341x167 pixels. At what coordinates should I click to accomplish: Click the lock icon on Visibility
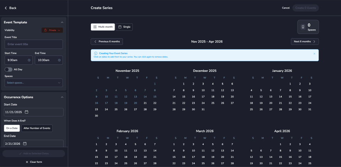45,30
